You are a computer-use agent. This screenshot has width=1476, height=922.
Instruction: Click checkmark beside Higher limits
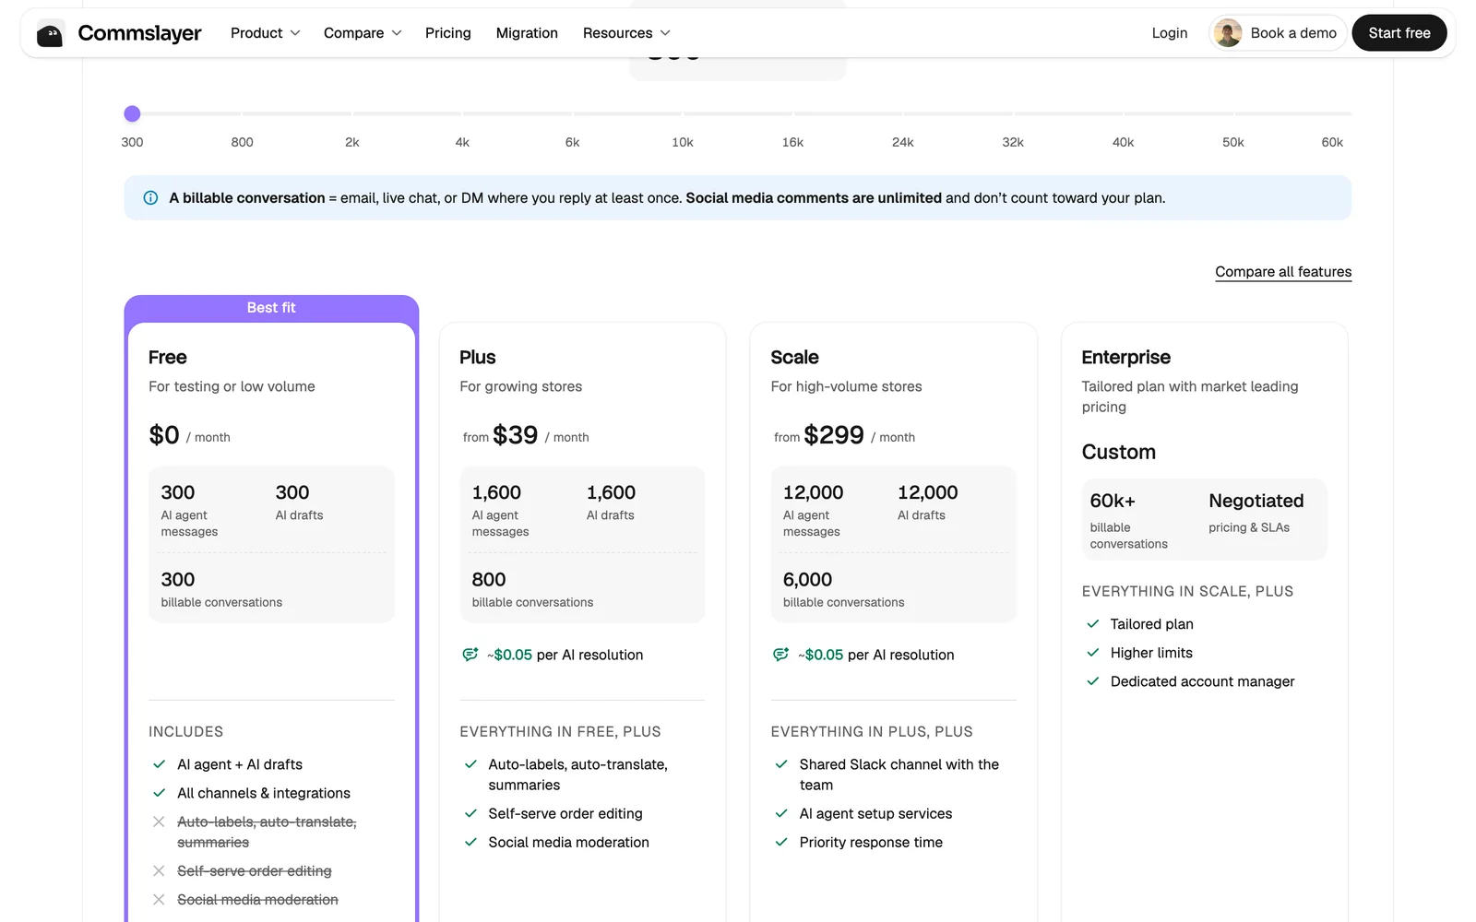[1093, 653]
